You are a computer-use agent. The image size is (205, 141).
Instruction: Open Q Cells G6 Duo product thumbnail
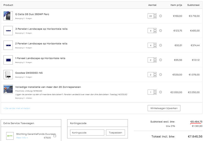tap(8, 16)
